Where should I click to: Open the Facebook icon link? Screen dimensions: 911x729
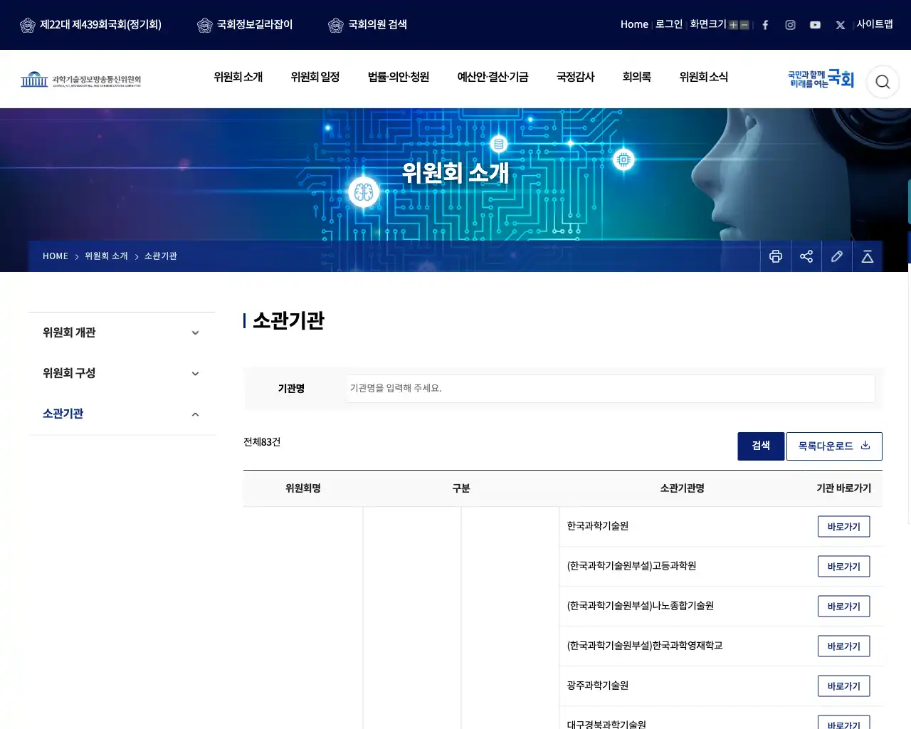(x=765, y=25)
